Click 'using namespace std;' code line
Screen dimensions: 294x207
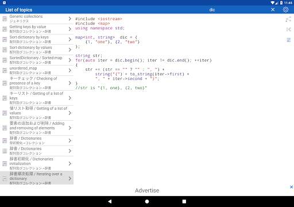click(100, 28)
